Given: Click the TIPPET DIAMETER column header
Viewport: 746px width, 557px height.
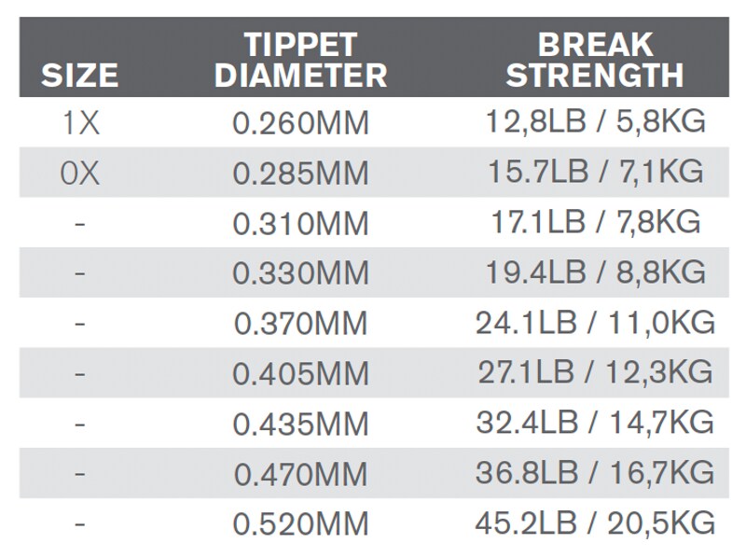Looking at the screenshot, I should pyautogui.click(x=300, y=60).
